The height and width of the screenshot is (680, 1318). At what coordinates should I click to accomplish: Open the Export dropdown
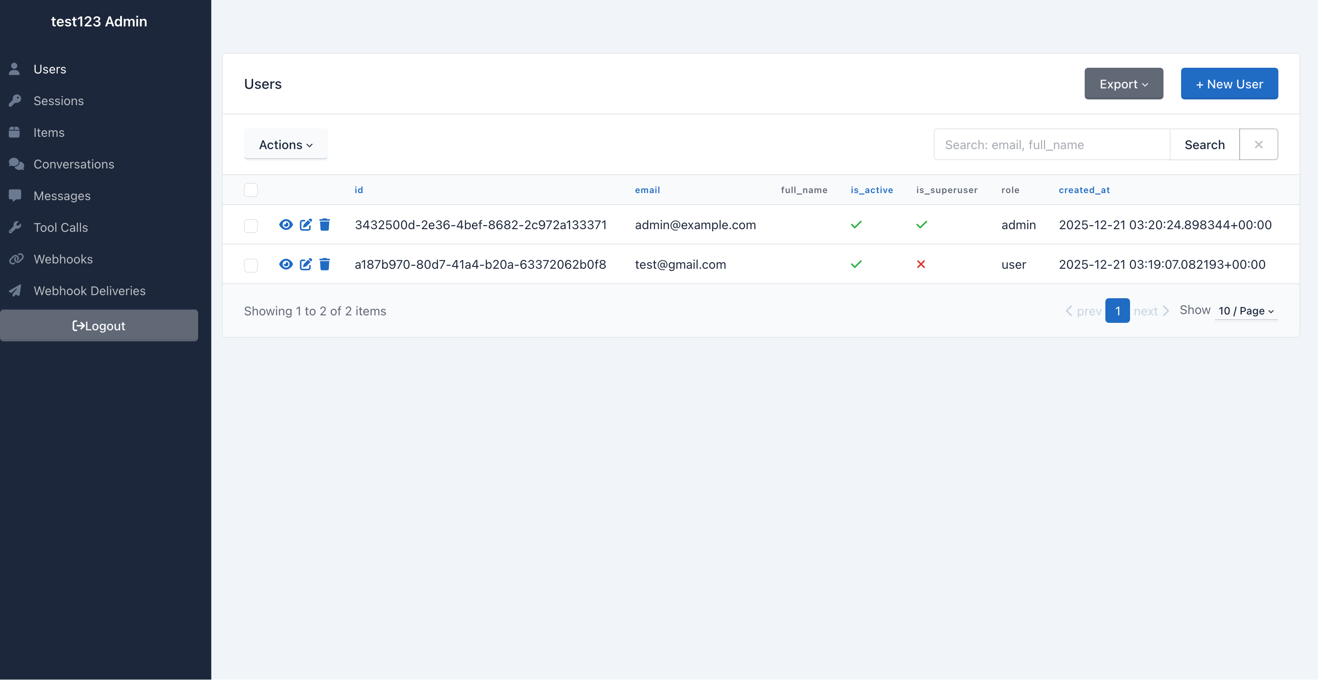coord(1123,84)
